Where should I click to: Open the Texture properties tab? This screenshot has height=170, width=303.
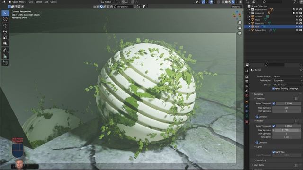247,122
